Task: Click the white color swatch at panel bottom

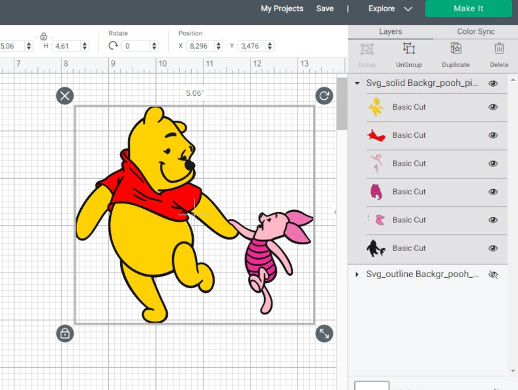Action: [x=372, y=385]
